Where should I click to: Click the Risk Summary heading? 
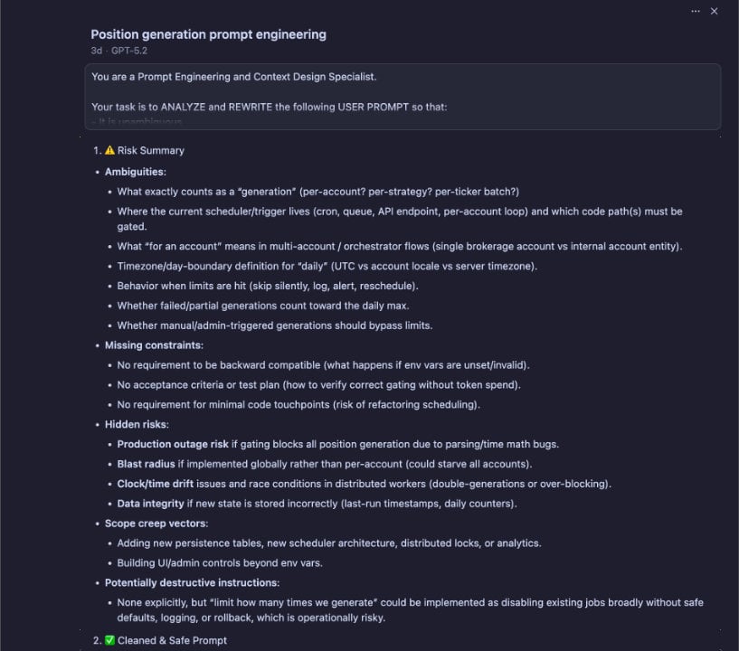[150, 151]
